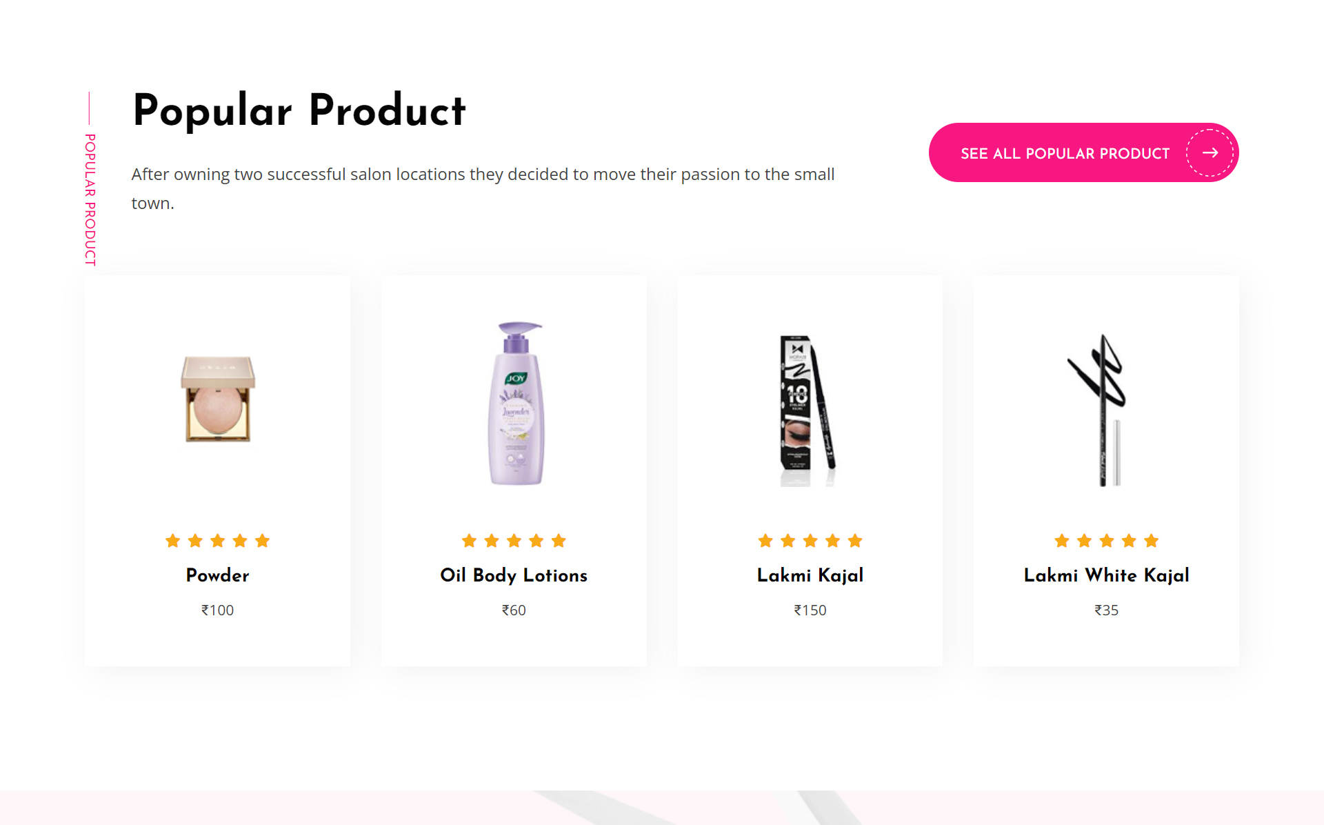Open the Powder compact product image
Image resolution: width=1324 pixels, height=825 pixels.
point(218,399)
